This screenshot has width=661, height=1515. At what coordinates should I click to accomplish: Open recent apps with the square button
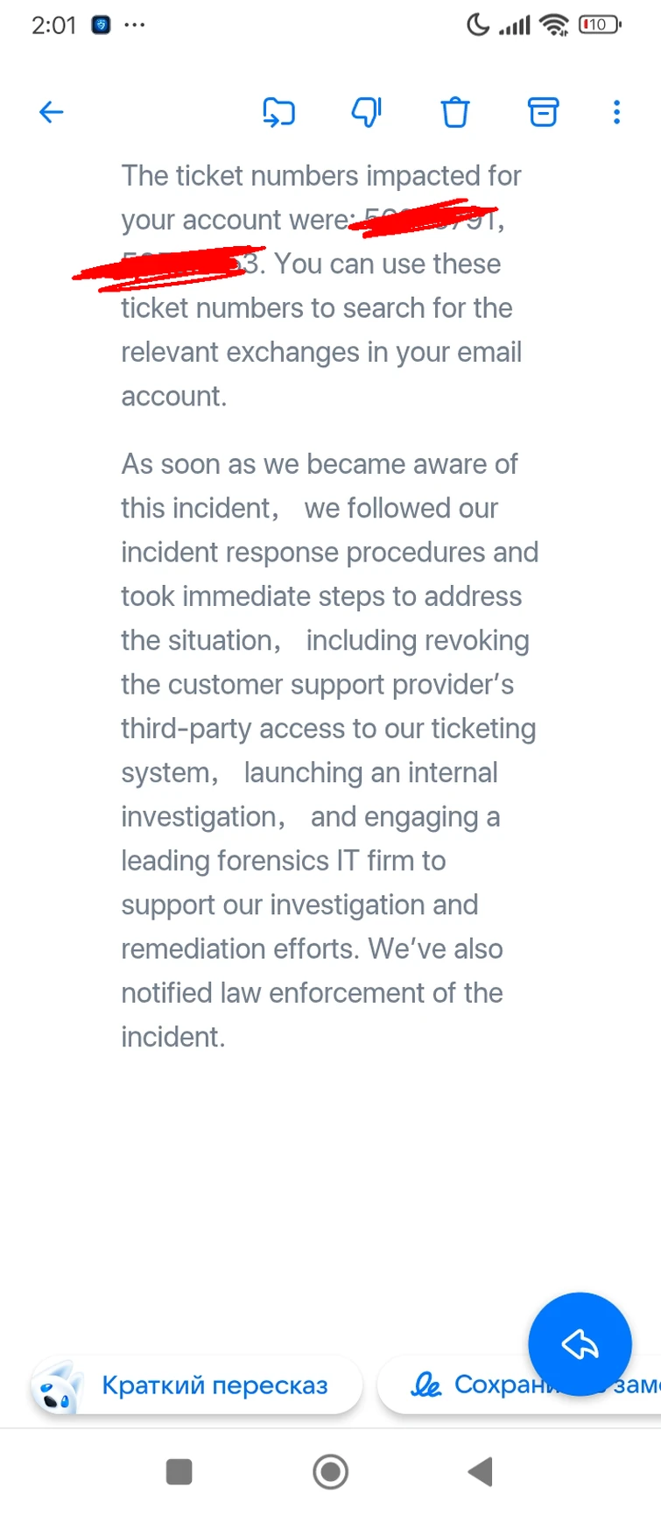point(179,1472)
